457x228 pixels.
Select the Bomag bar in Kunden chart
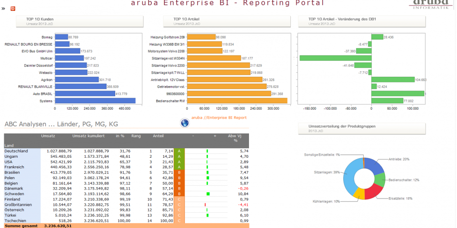(x=61, y=37)
